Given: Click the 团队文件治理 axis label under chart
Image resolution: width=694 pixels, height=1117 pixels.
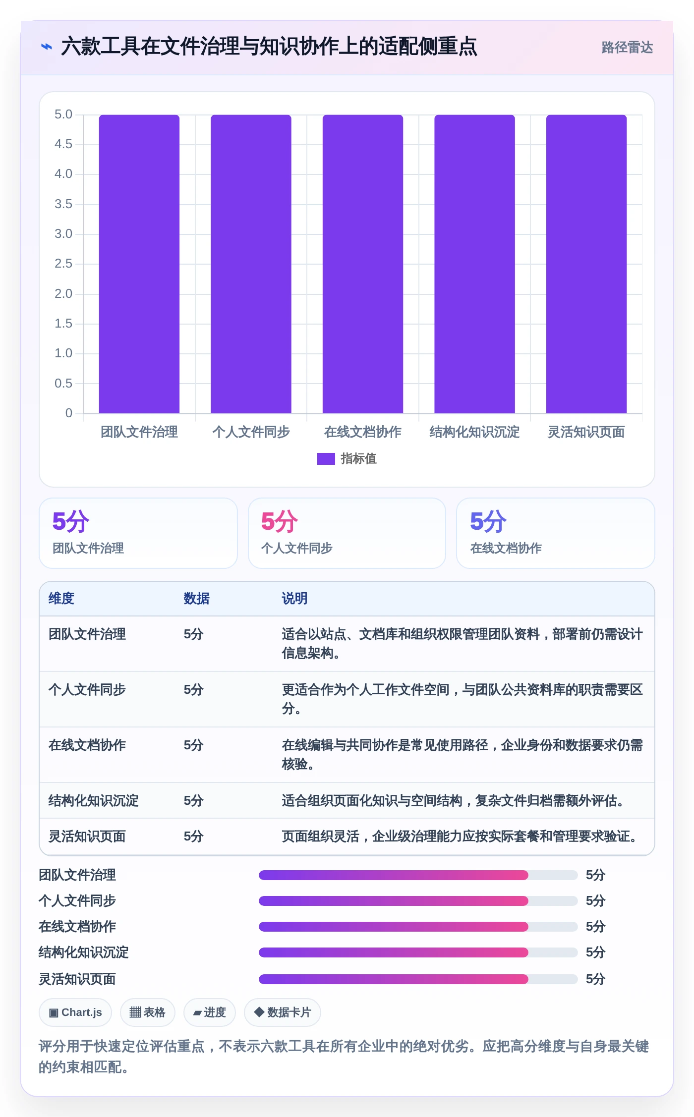Looking at the screenshot, I should pos(139,432).
